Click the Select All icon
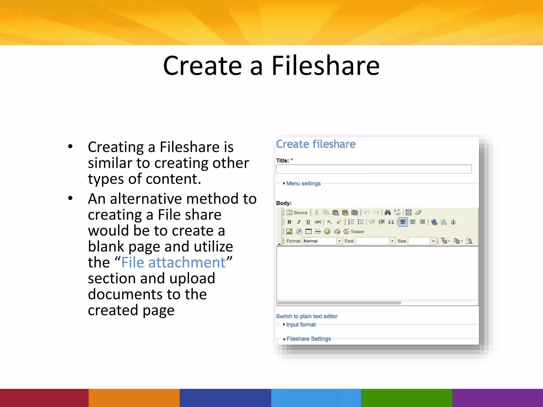This screenshot has width=543, height=407. click(x=409, y=213)
